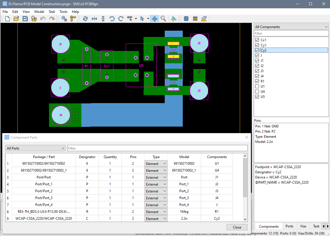Click the Vias tab

click(303, 226)
